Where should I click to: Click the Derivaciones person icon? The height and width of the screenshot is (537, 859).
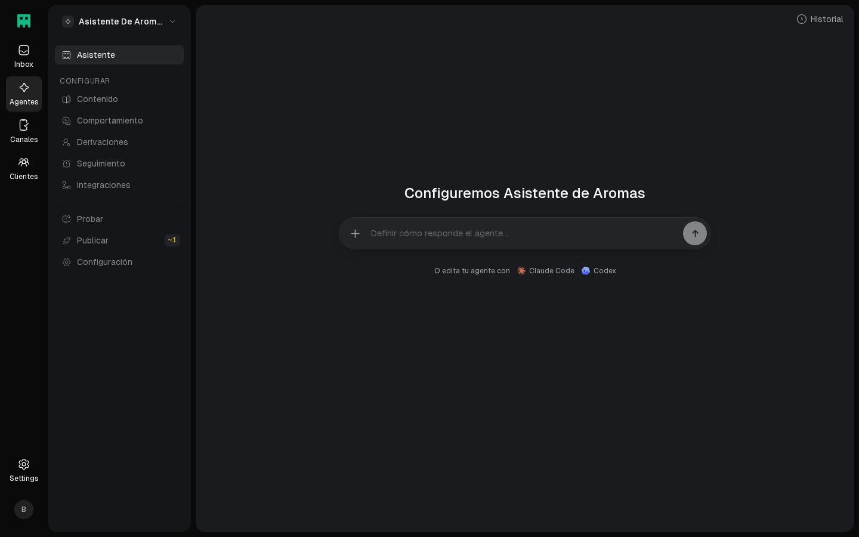point(67,142)
